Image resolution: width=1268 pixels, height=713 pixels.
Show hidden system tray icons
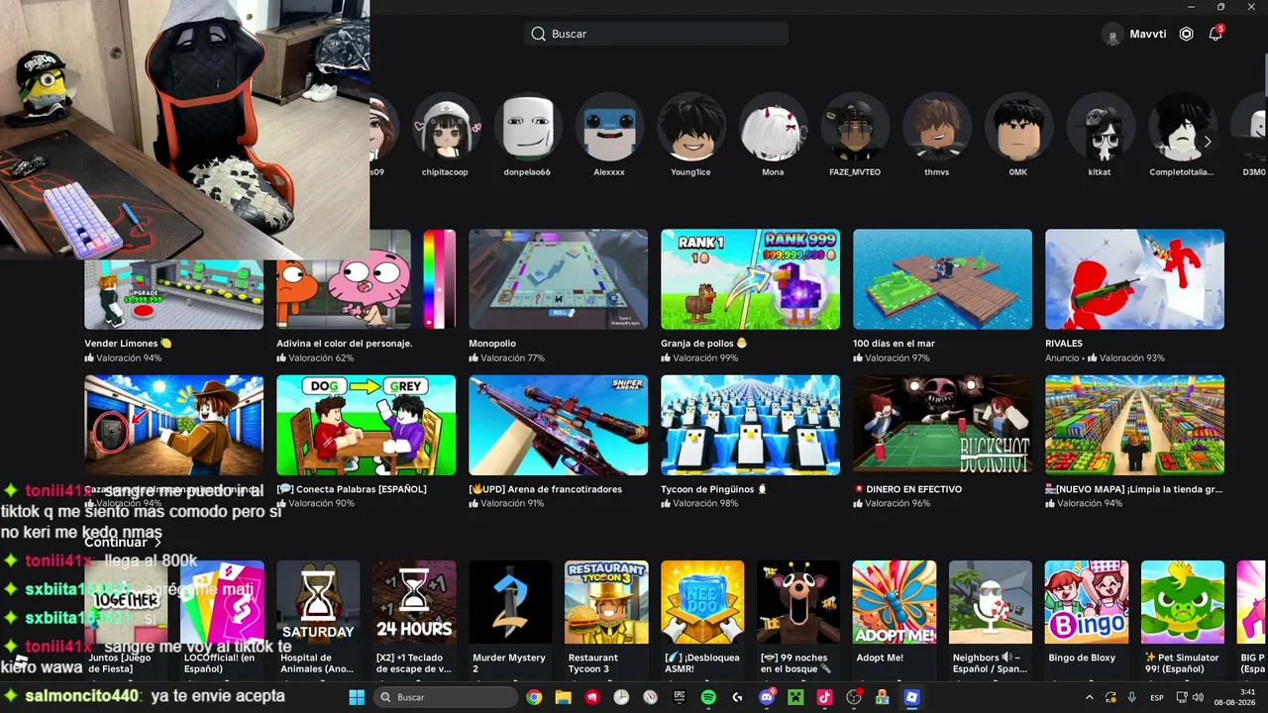coord(1090,697)
